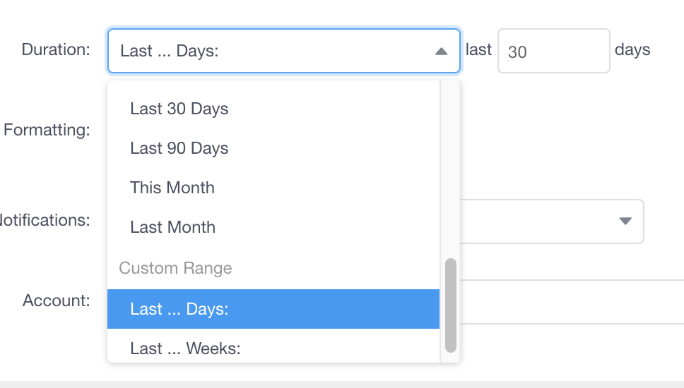This screenshot has height=388, width=684.
Task: Select the Last 30 Days option
Action: 179,109
